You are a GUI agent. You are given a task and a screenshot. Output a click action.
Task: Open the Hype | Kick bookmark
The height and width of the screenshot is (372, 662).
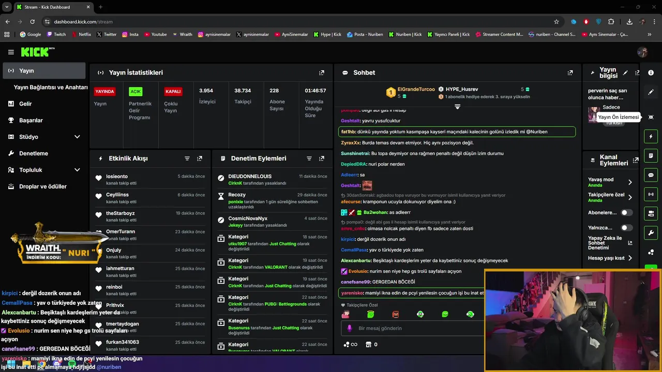[x=327, y=35]
